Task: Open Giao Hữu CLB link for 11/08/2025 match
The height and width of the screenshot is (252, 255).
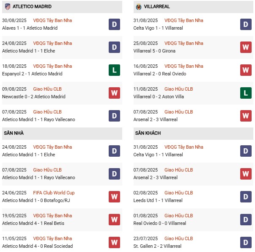Action: click(178, 89)
